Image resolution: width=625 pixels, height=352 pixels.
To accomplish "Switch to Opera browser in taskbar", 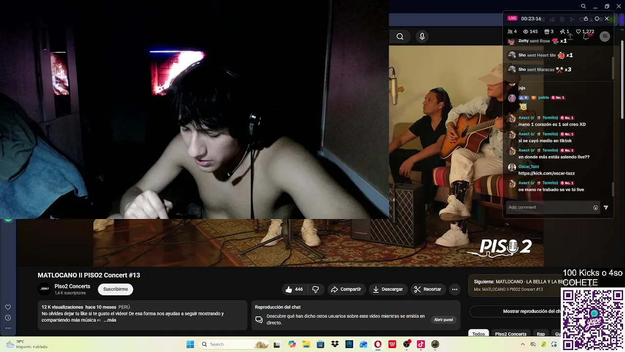I will tap(377, 344).
